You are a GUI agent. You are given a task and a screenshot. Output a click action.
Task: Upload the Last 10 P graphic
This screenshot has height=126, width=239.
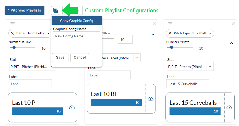point(72,107)
